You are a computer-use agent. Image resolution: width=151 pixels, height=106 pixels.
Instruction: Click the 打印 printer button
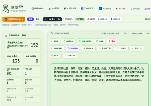point(55,55)
